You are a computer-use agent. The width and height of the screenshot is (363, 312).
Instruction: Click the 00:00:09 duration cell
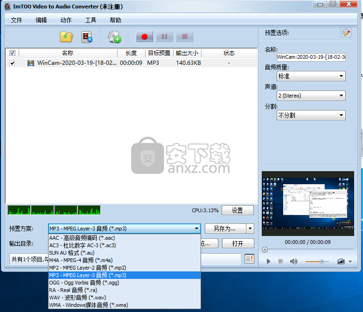click(x=131, y=63)
